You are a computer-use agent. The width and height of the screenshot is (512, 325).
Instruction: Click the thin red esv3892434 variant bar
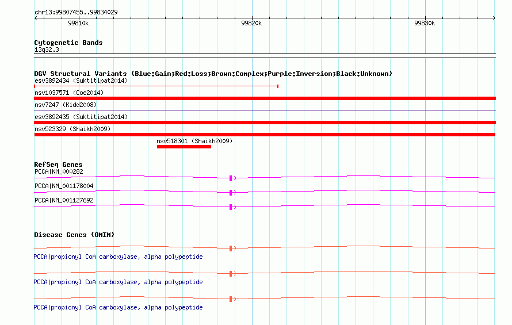pos(156,86)
